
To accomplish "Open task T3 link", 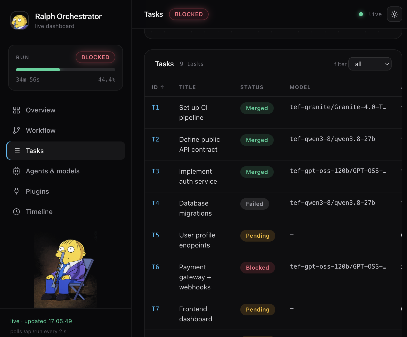I will [155, 171].
